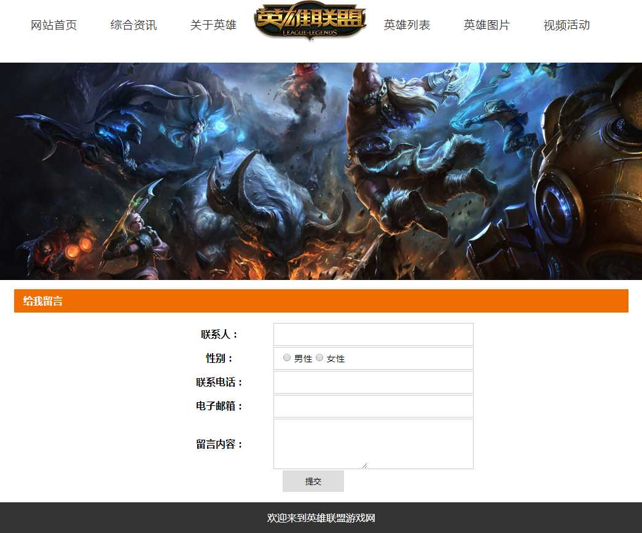The height and width of the screenshot is (533, 642).
Task: Click the textarea resize handle corner
Action: [364, 465]
